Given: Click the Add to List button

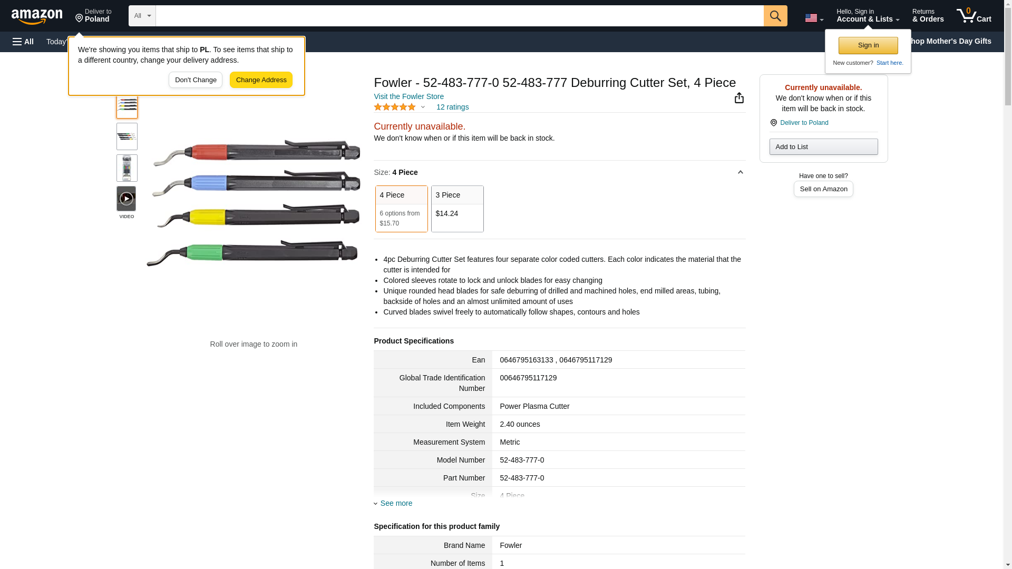Looking at the screenshot, I should [x=823, y=147].
